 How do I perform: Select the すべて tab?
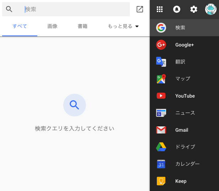click(x=20, y=26)
